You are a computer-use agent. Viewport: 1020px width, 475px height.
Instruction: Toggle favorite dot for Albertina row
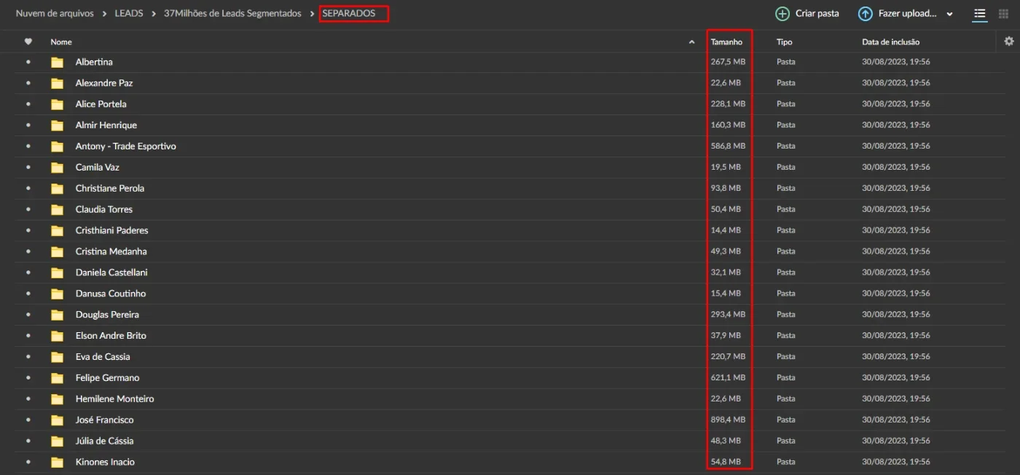click(28, 62)
